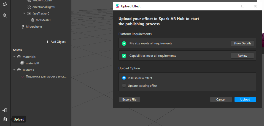Collapse the faceTracker0 tree node
The width and height of the screenshot is (264, 126).
[x=24, y=13]
